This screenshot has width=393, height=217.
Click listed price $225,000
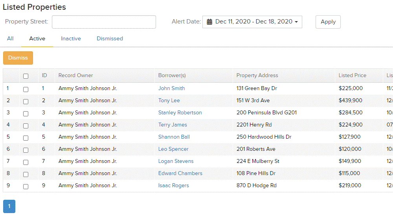(x=351, y=89)
